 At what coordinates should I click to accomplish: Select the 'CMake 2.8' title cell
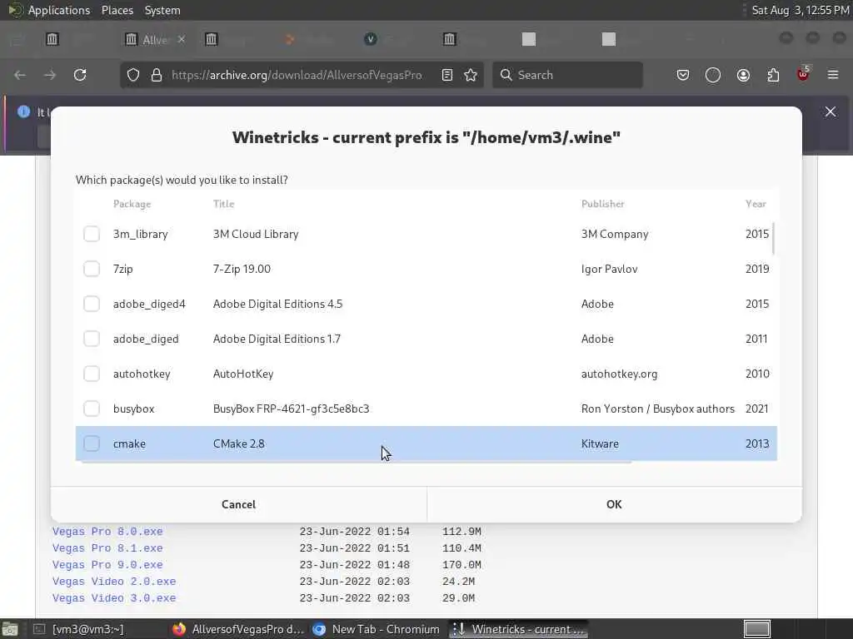239,443
